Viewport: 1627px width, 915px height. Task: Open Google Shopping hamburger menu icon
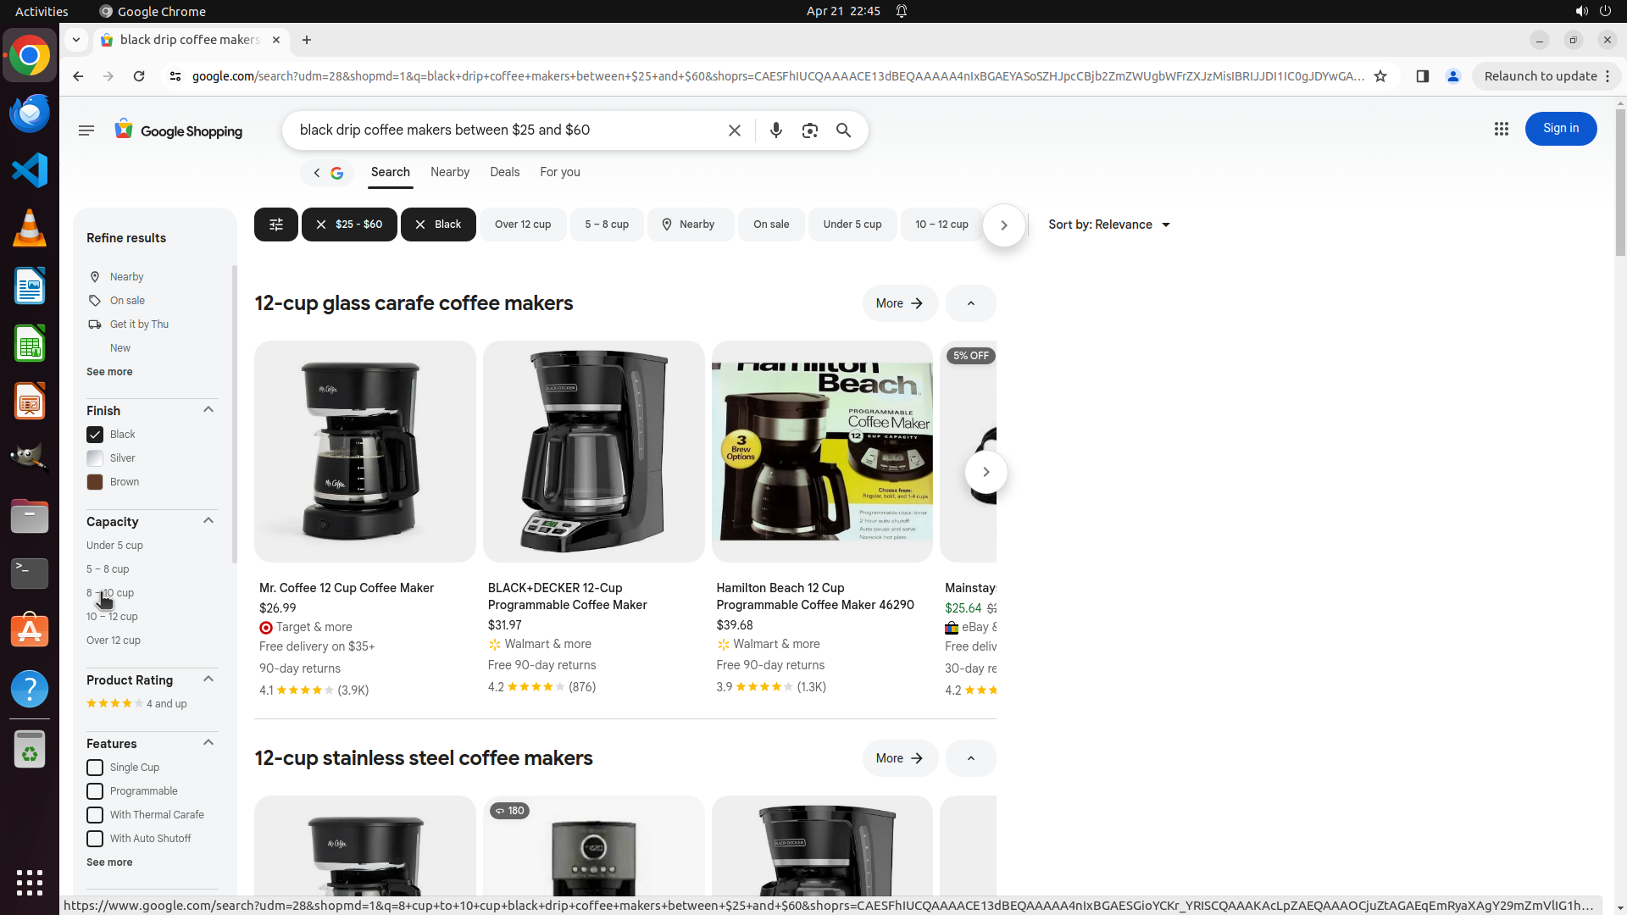(x=86, y=130)
